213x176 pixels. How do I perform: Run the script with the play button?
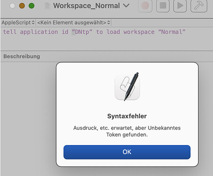click(180, 6)
